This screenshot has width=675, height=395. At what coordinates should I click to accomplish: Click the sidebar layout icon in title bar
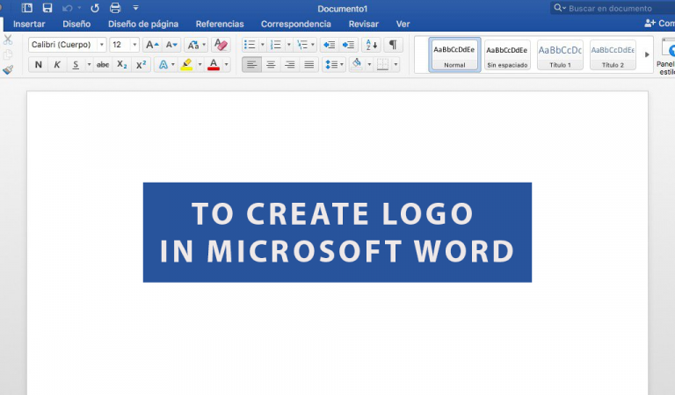click(27, 8)
